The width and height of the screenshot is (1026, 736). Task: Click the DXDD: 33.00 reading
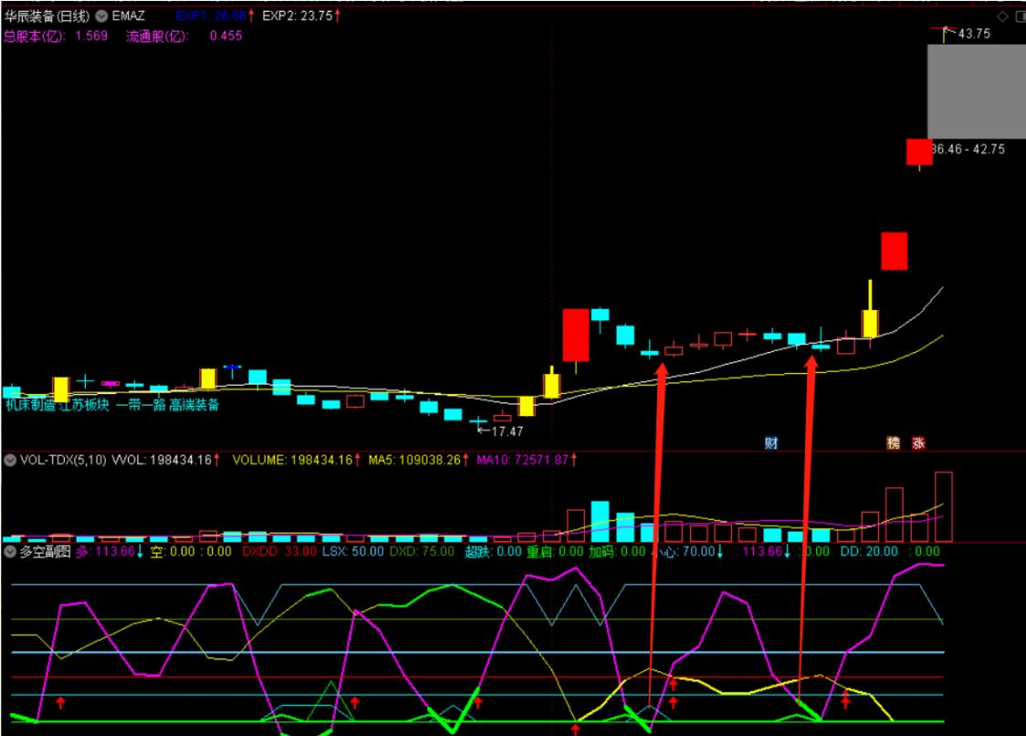(279, 552)
